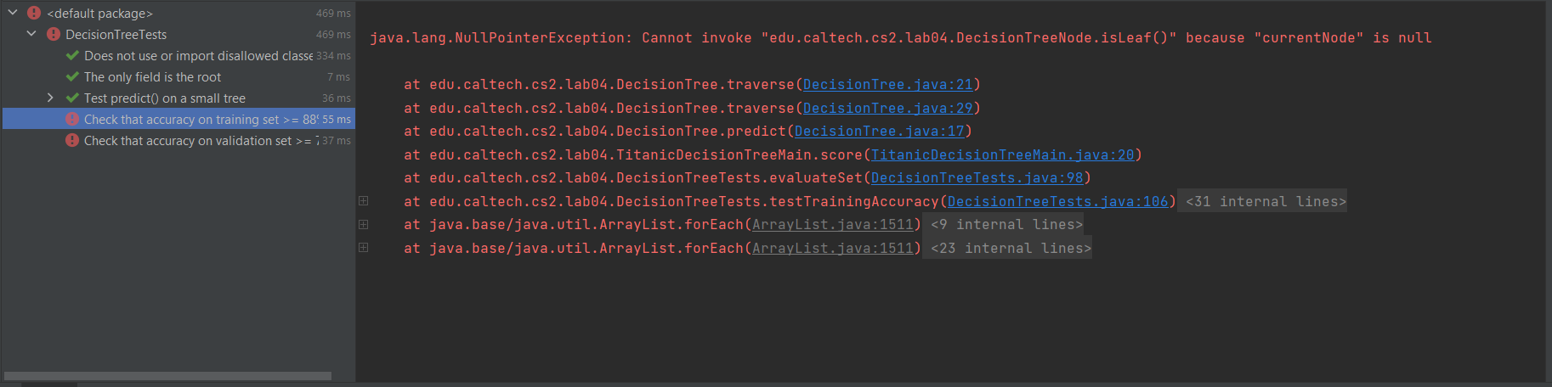Click the horizontal scrollbar under the test tree
1552x387 pixels.
pyautogui.click(x=167, y=376)
